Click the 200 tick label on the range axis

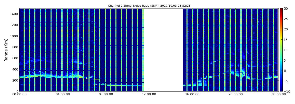(x=15, y=80)
